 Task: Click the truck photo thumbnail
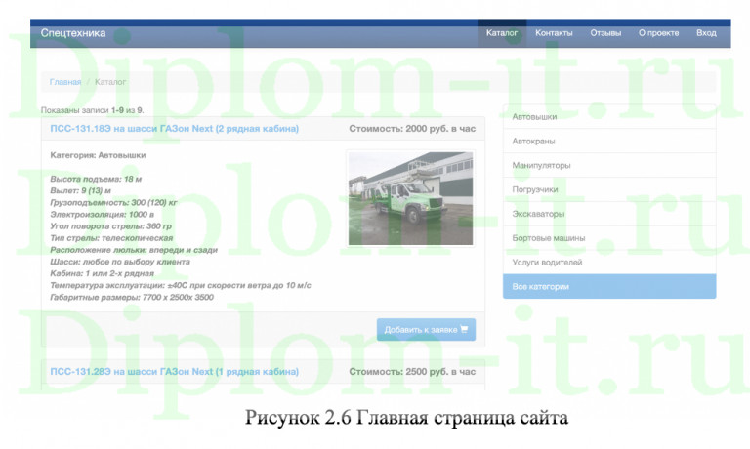pos(410,198)
